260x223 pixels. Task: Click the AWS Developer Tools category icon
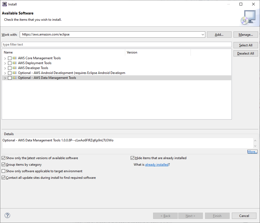[x=14, y=68]
